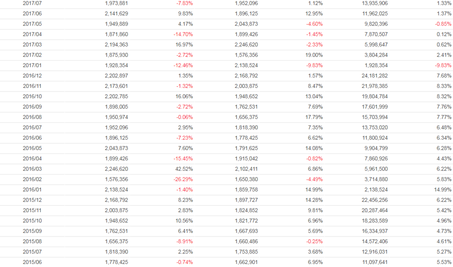Select the 2016/01 date cell
Image resolution: width=453 pixels, height=267 pixels.
(32, 190)
